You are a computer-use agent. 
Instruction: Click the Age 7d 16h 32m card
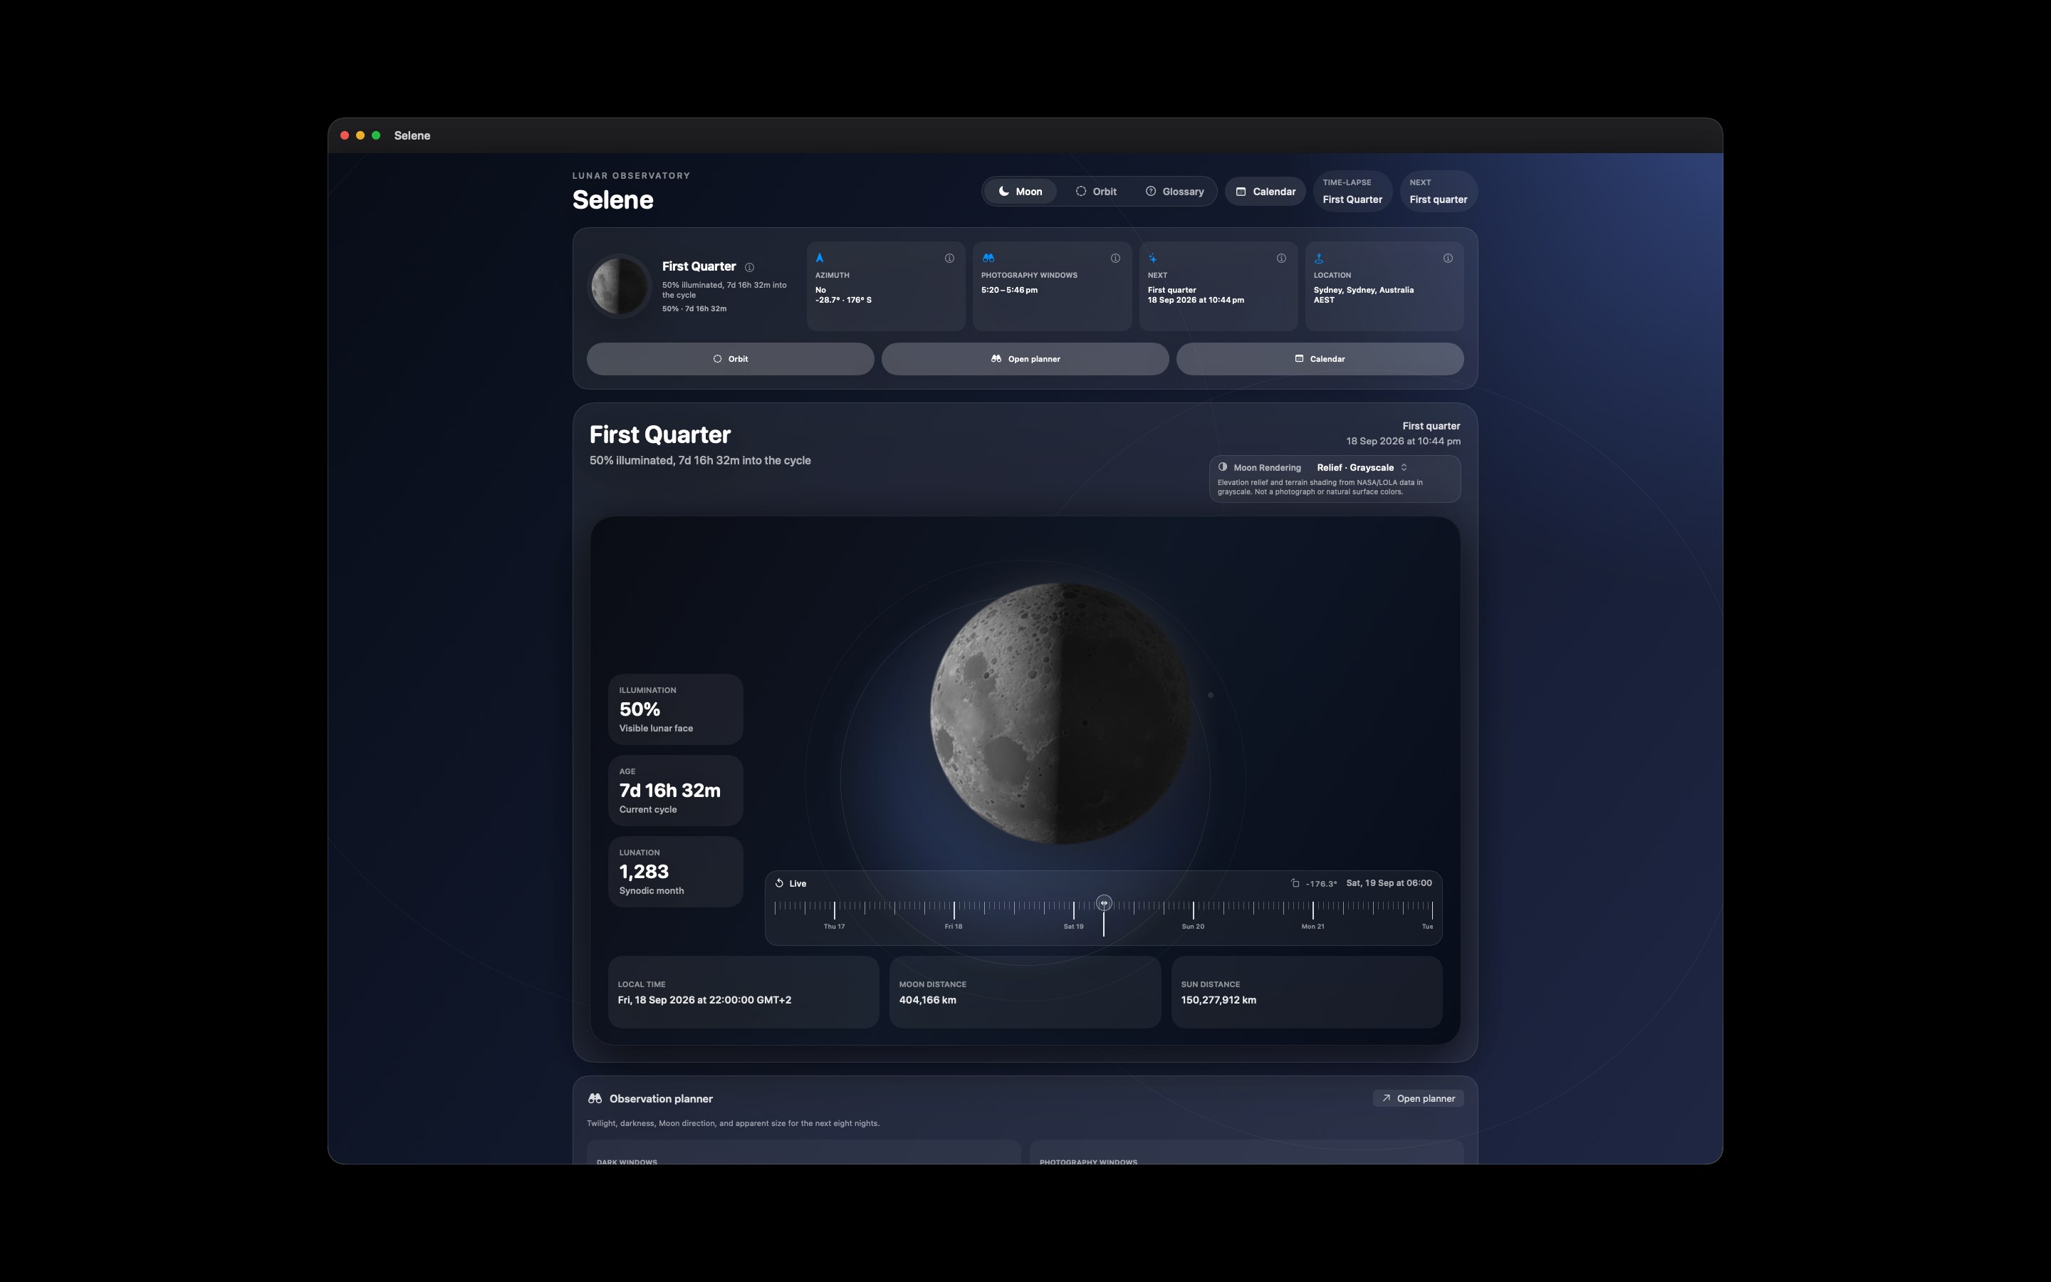(x=675, y=791)
